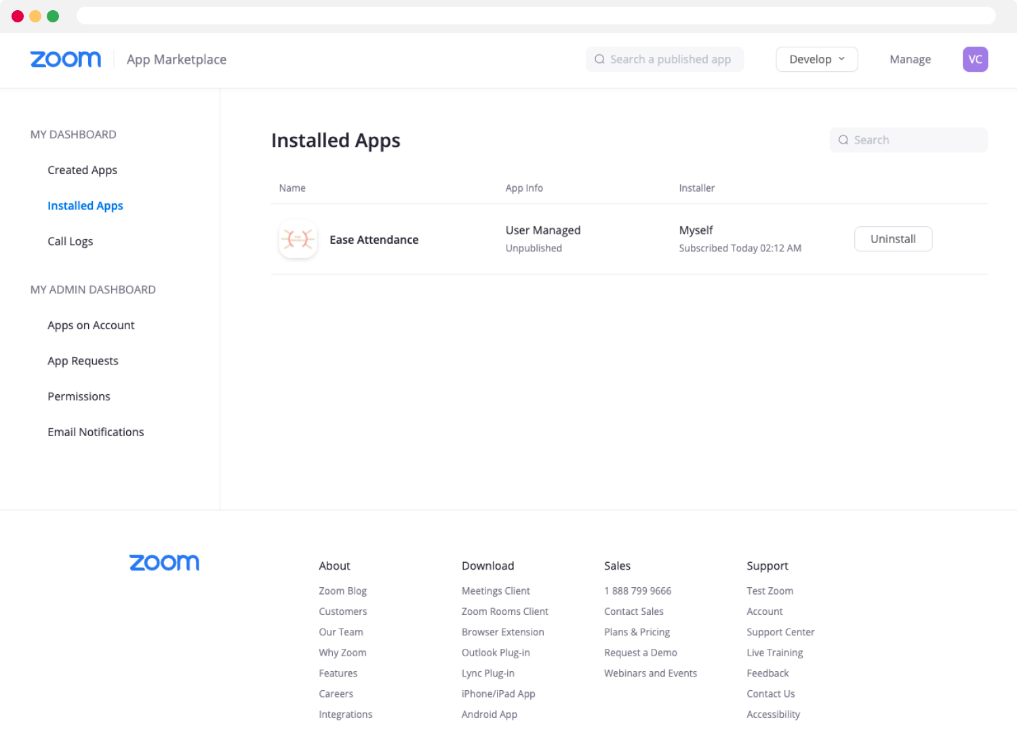Click the Zoom logo in the header
The height and width of the screenshot is (745, 1017).
[x=66, y=60]
